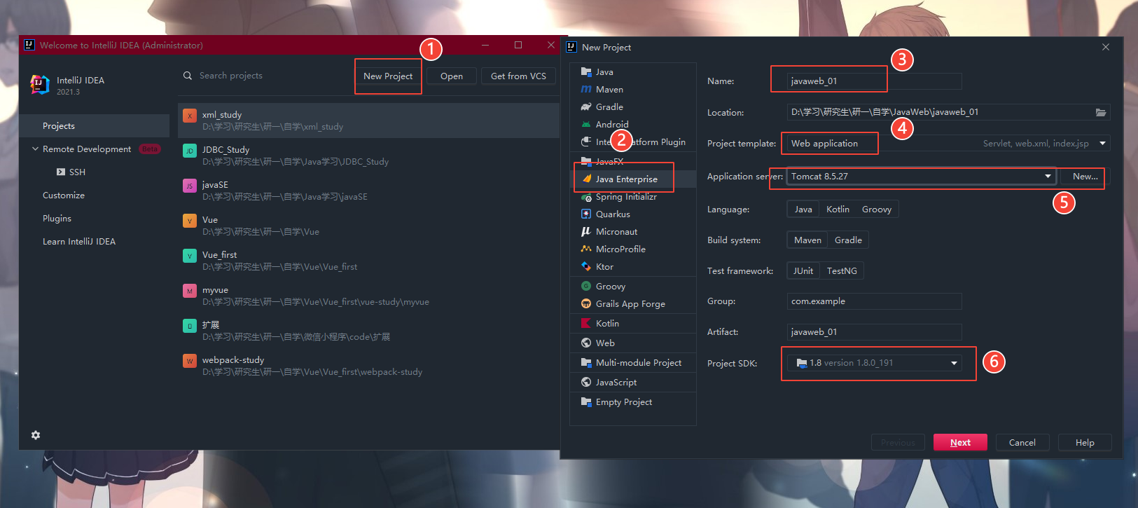Collapse Remote Development section
1138x508 pixels.
pyautogui.click(x=35, y=149)
